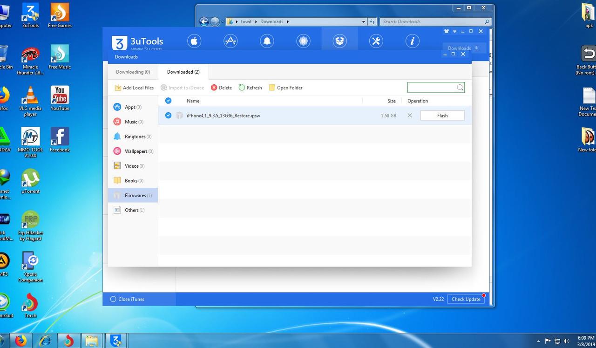Open the Toolbox wrench icon in top bar
Image resolution: width=596 pixels, height=348 pixels.
[376, 41]
